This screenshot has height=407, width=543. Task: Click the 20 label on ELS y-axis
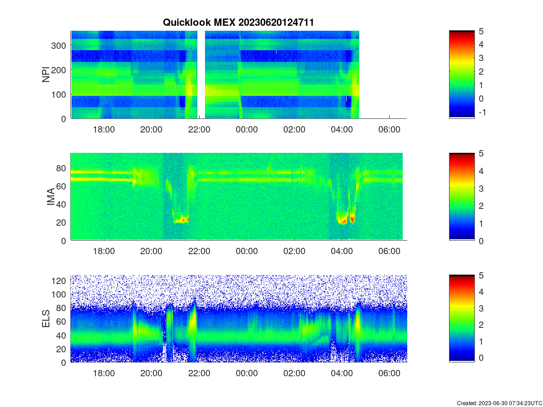click(62, 349)
